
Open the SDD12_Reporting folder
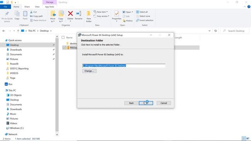click(x=19, y=69)
